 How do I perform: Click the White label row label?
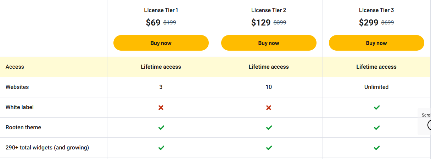[20, 107]
